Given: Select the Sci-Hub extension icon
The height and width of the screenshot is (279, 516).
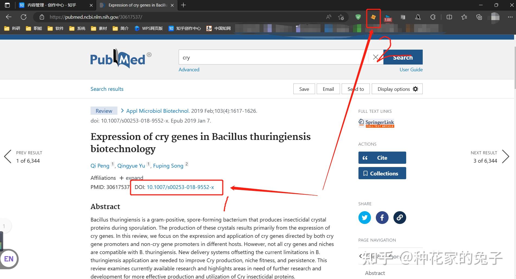Looking at the screenshot, I should pos(374,17).
